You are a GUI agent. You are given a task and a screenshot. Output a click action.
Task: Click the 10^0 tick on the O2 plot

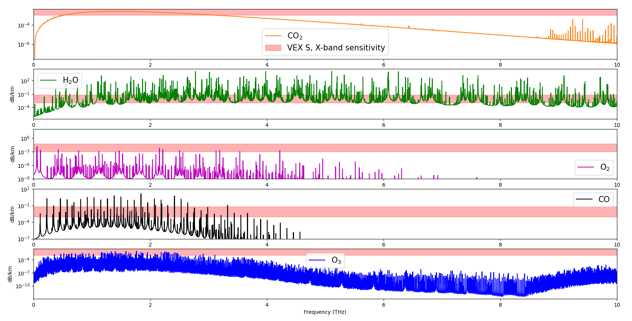25,138
